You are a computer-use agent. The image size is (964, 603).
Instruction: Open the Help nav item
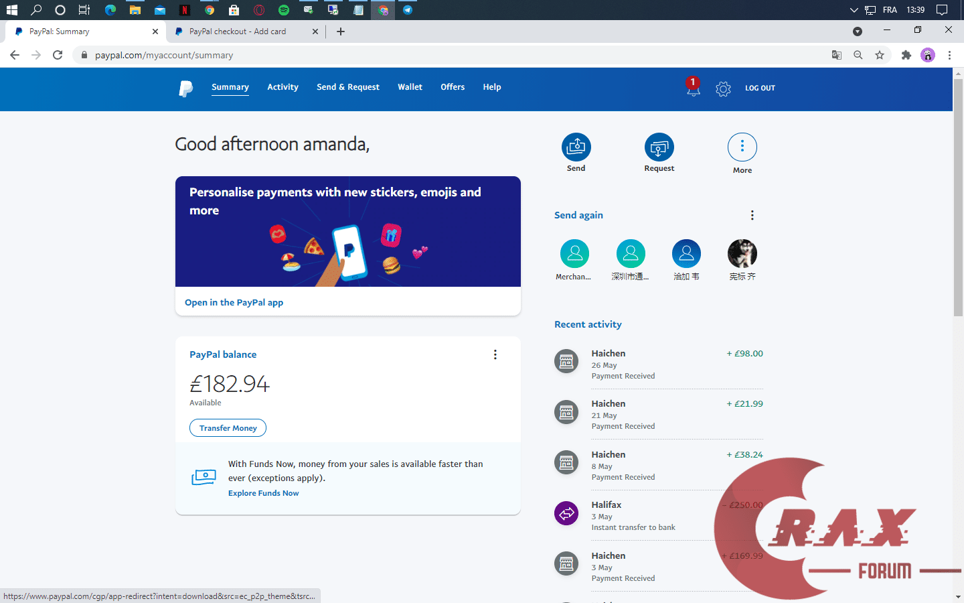tap(492, 87)
